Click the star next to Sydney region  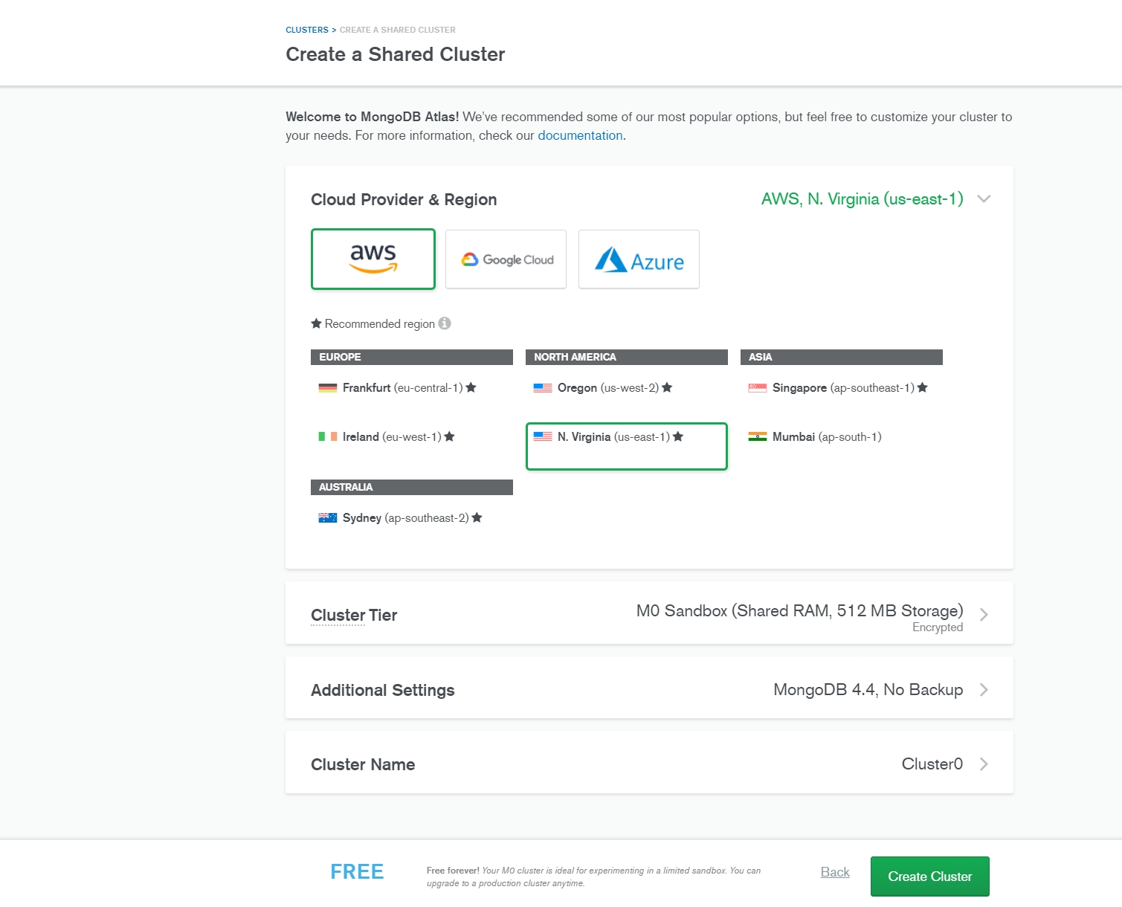click(x=477, y=518)
